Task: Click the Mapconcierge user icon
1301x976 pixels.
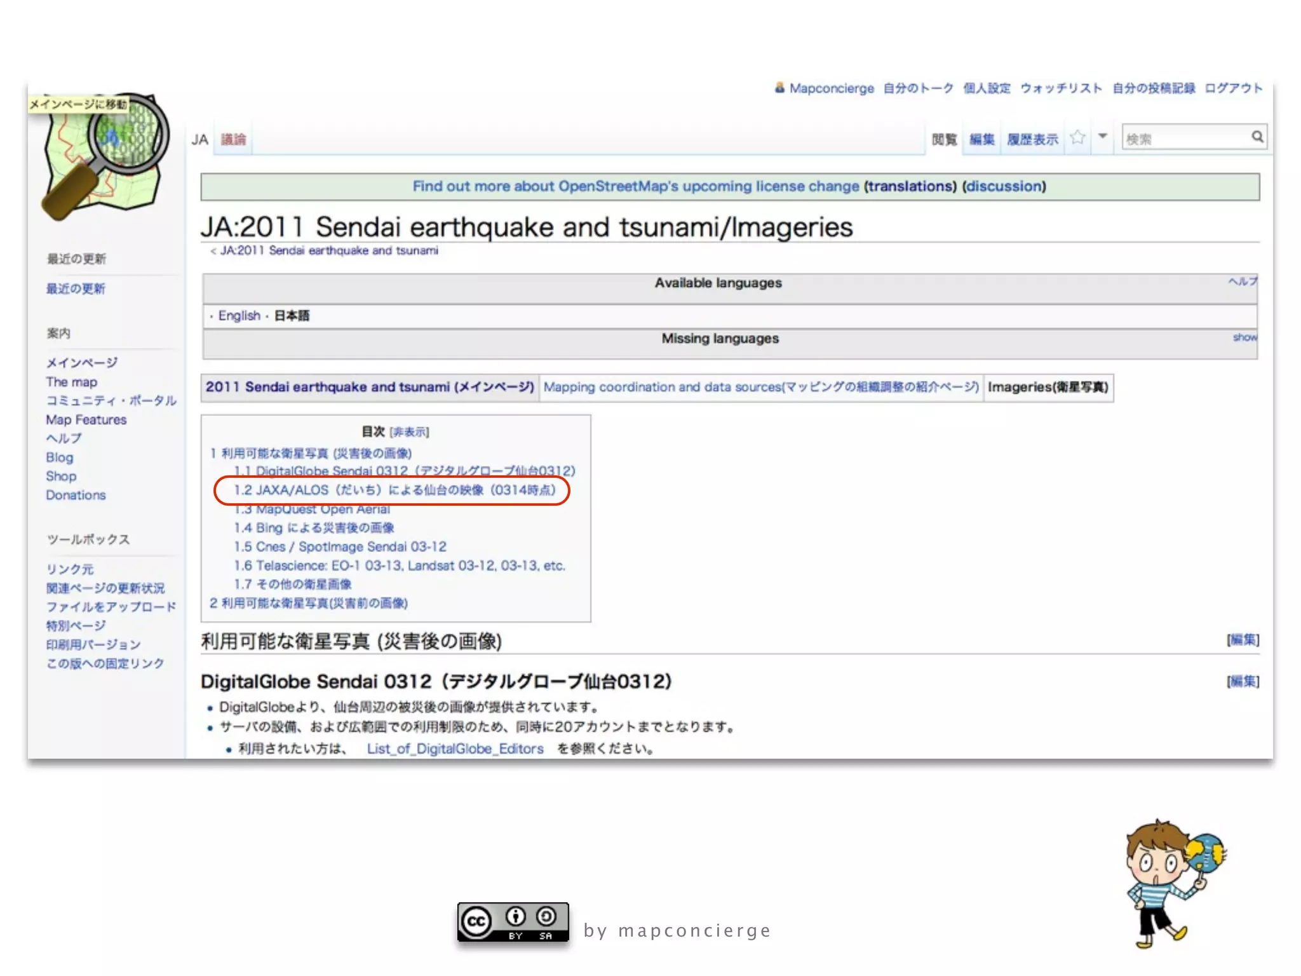Action: [779, 88]
